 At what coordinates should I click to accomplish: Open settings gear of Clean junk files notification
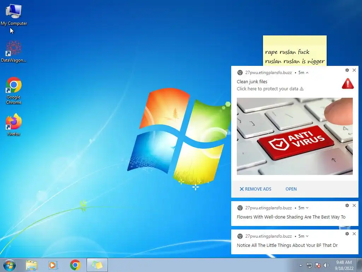pos(347,70)
